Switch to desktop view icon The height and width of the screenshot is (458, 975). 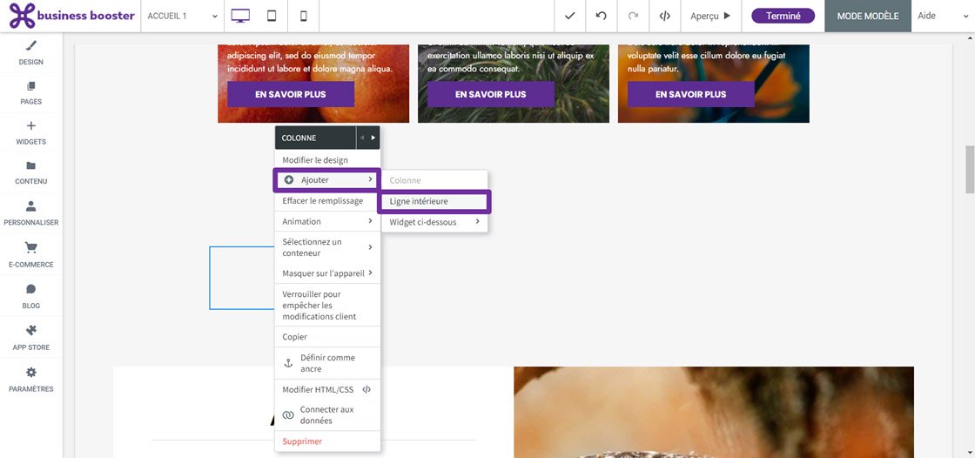pos(240,16)
